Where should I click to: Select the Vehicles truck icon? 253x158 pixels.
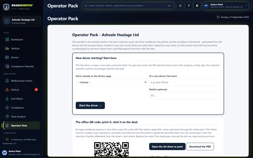[x=7, y=49]
